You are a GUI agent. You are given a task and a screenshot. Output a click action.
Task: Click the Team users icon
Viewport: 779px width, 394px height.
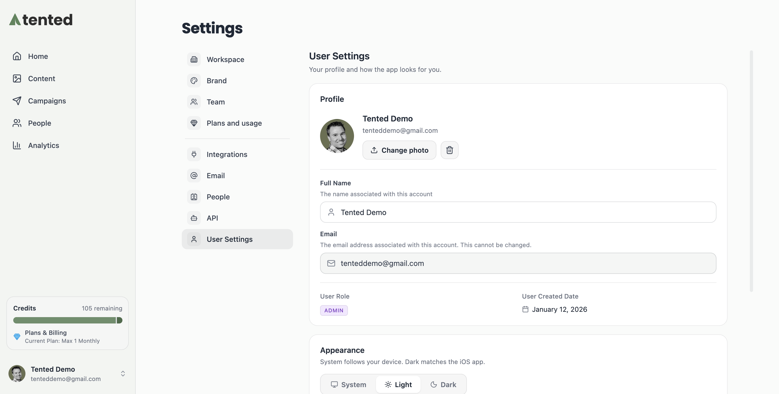click(x=194, y=102)
